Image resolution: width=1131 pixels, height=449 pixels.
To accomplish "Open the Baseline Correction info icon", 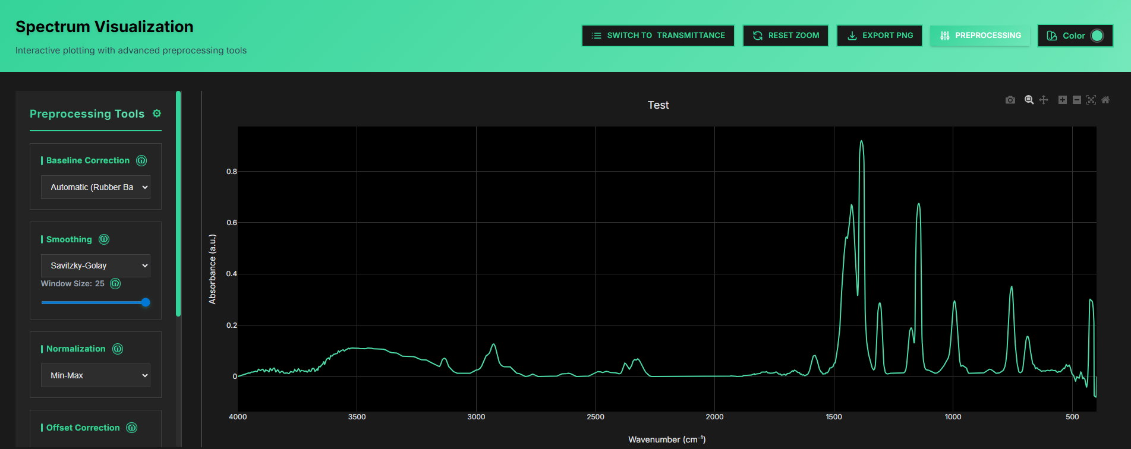I will pyautogui.click(x=141, y=160).
